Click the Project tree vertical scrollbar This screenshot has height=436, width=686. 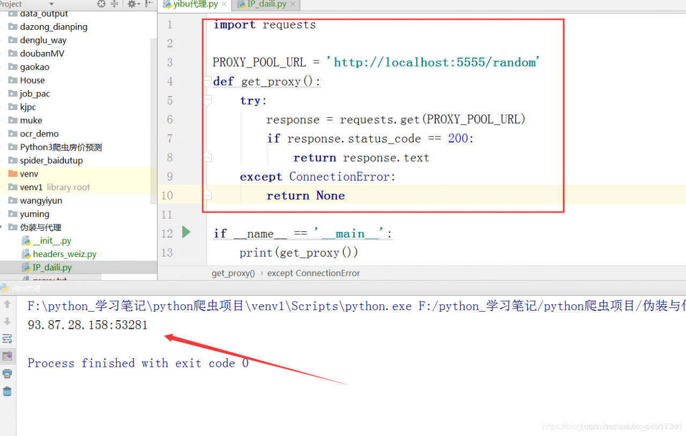154,121
